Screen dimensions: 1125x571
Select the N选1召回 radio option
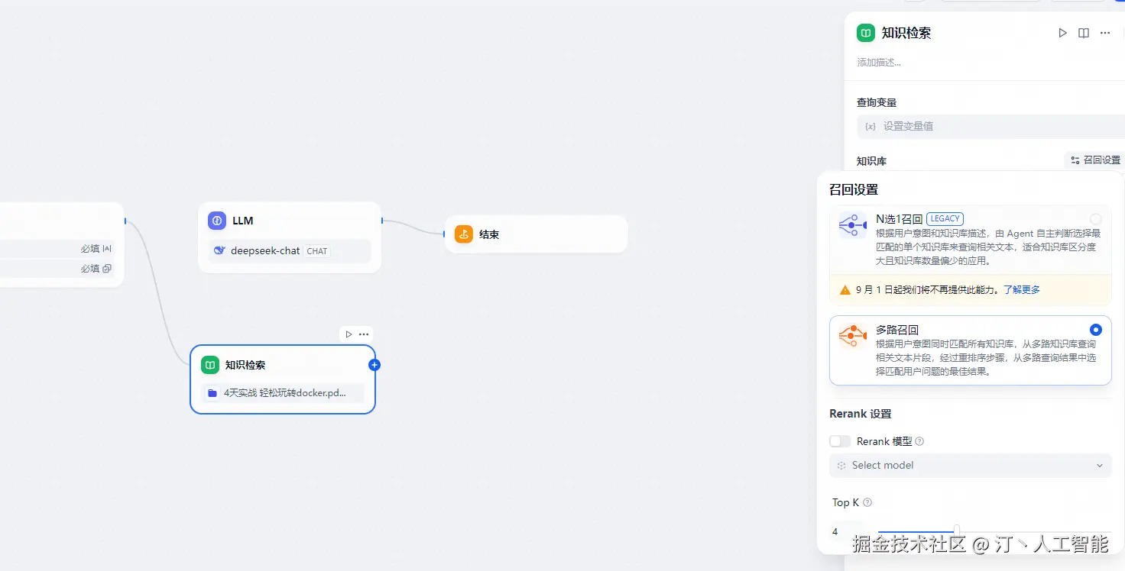click(1096, 219)
